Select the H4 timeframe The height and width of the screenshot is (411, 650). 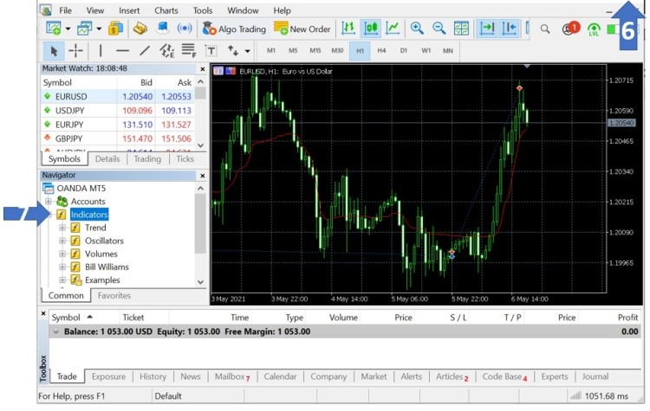tap(381, 50)
